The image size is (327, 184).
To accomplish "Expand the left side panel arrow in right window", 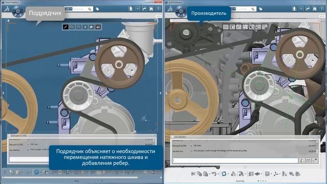I will tap(166, 94).
